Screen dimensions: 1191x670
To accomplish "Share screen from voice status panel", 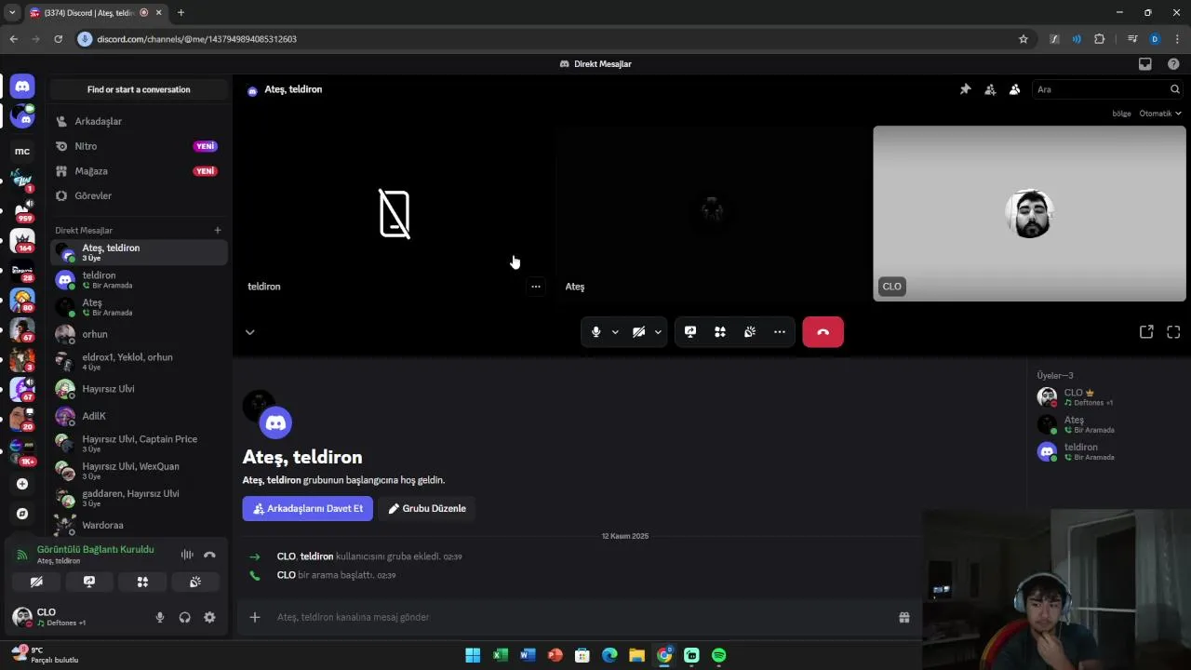I will [89, 582].
